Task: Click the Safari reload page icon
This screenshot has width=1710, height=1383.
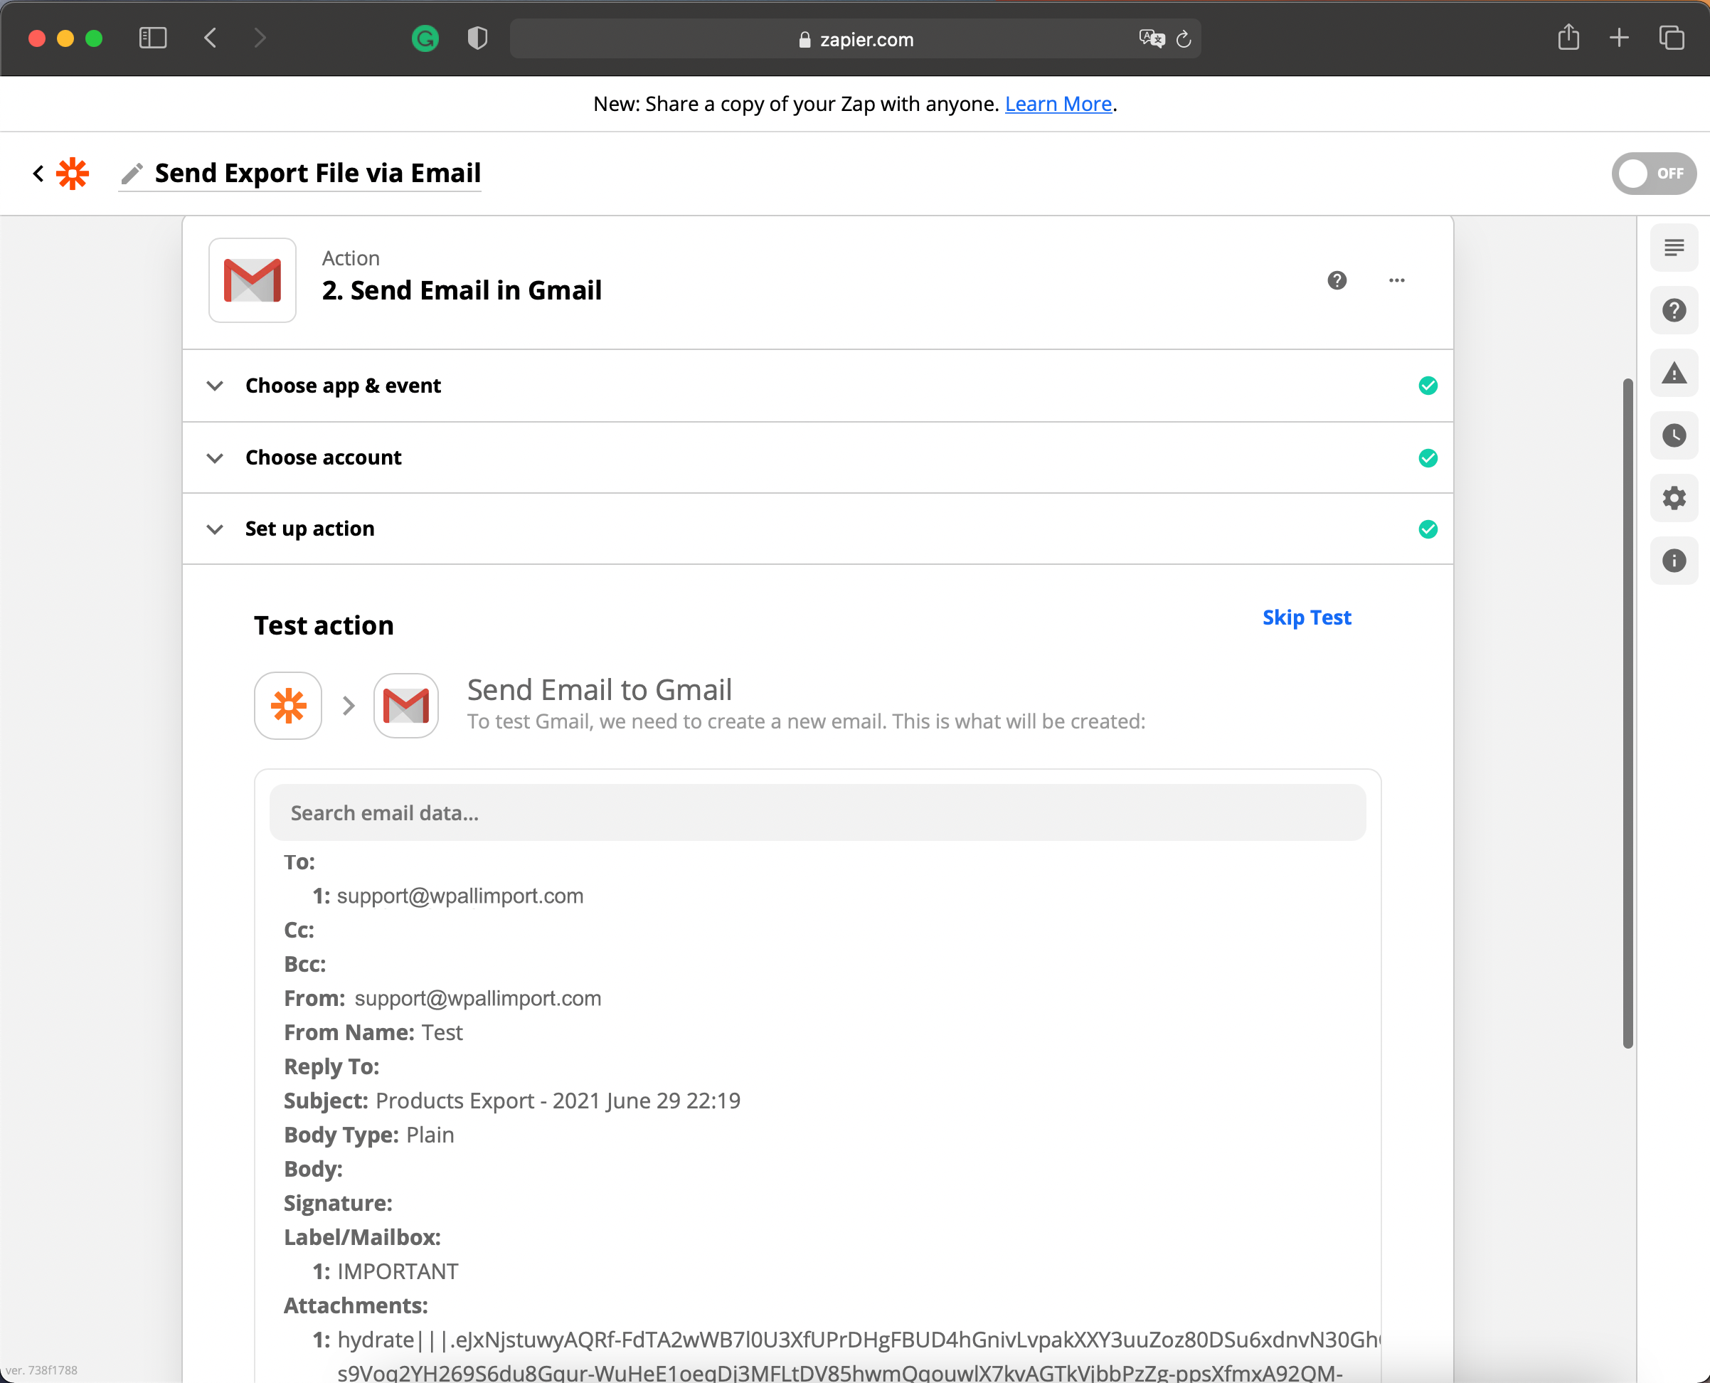Action: (x=1184, y=39)
